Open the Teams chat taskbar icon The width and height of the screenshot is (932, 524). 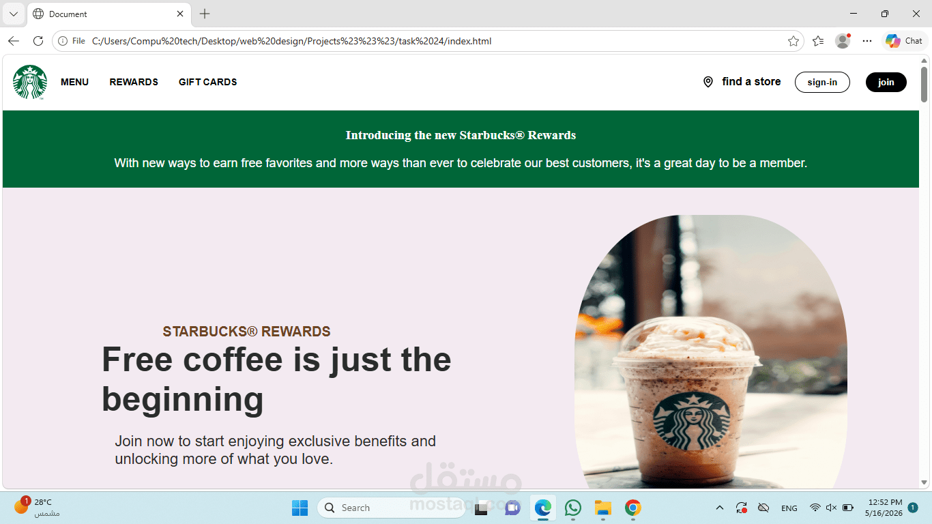(x=512, y=508)
